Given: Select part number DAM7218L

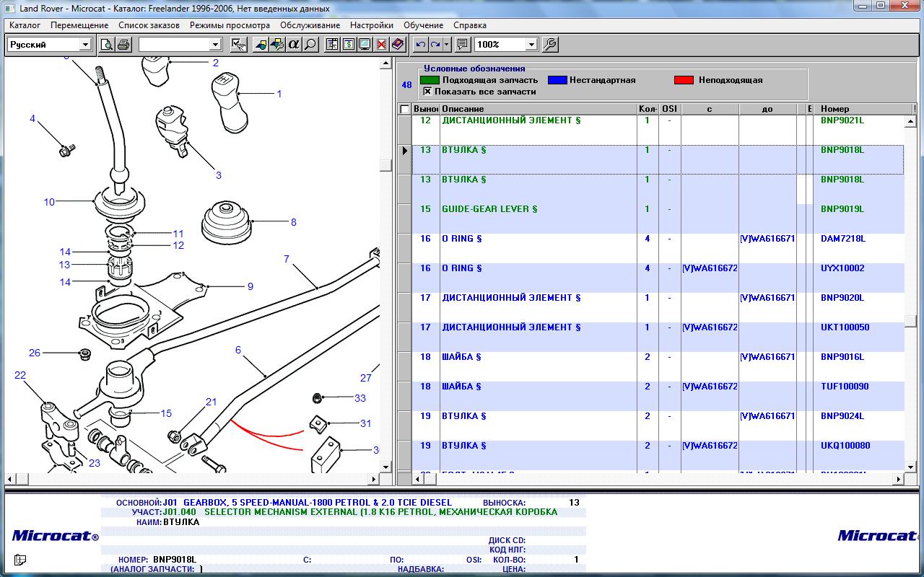Looking at the screenshot, I should click(842, 239).
